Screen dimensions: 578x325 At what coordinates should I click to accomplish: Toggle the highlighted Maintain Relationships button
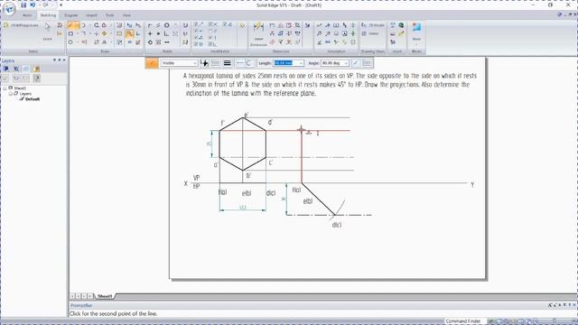point(129,34)
